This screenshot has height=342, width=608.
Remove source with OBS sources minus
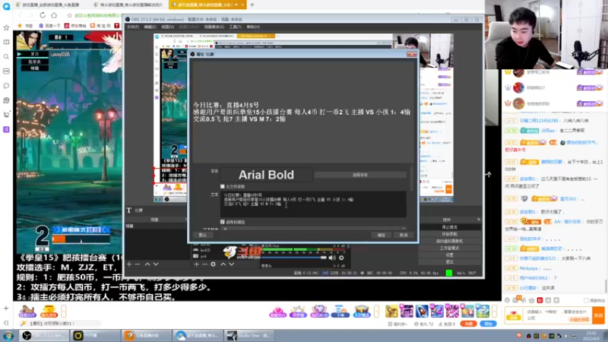pos(204,264)
